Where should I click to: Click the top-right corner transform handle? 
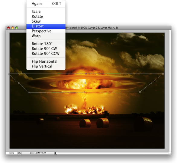pyautogui.click(x=163, y=74)
